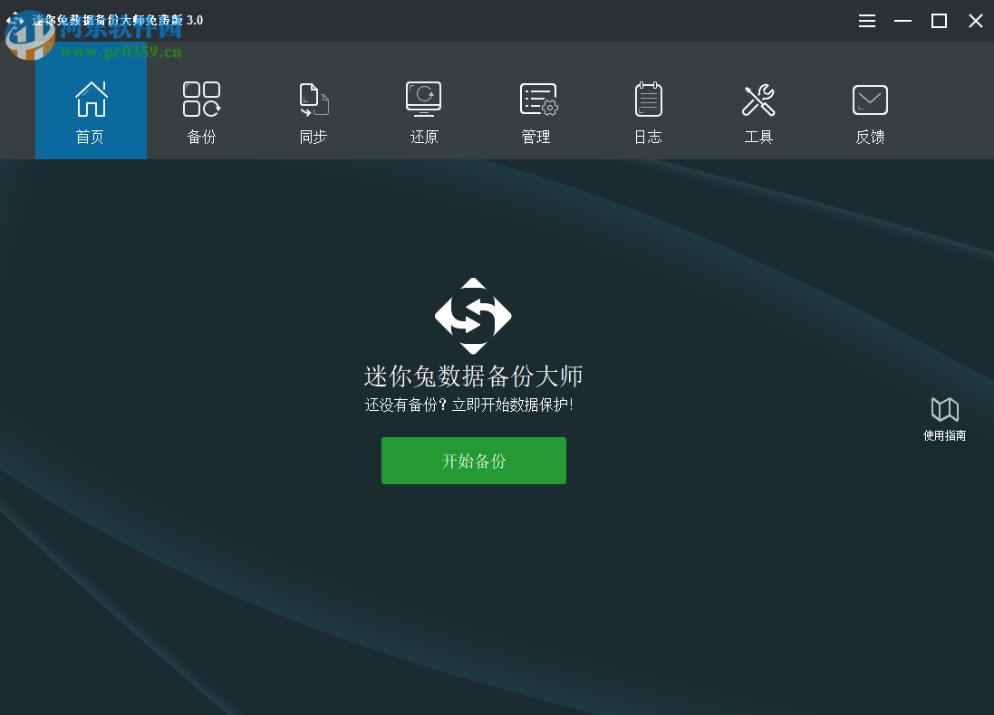Image resolution: width=994 pixels, height=715 pixels.
Task: Select the 同步 sync page icon
Action: tap(313, 99)
